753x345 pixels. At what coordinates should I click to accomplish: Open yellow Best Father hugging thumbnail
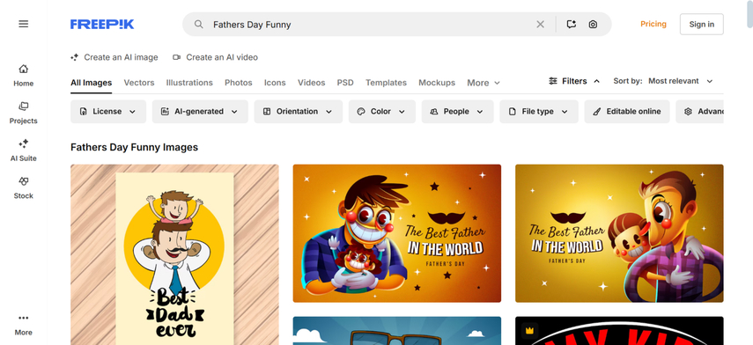tap(619, 233)
